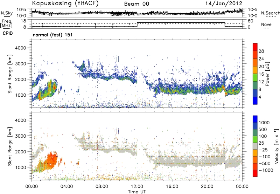Click the gray band of the Velocity color bar

255,146
